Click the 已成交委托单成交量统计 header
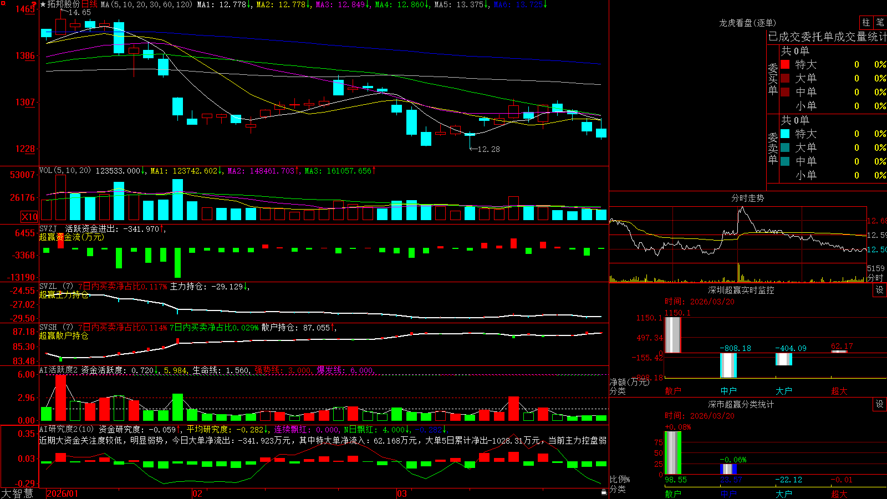887x499 pixels. tap(827, 37)
